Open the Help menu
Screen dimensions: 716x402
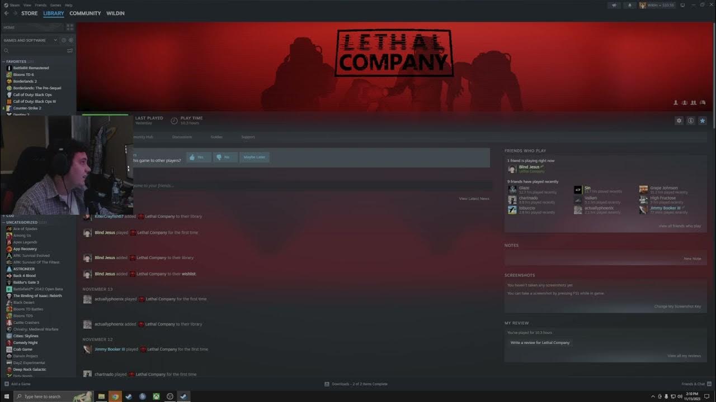pyautogui.click(x=68, y=5)
